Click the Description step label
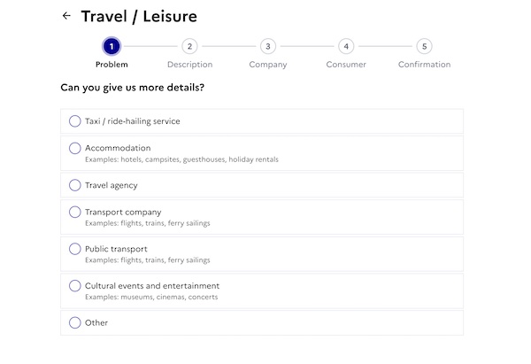The image size is (531, 364). 189,65
